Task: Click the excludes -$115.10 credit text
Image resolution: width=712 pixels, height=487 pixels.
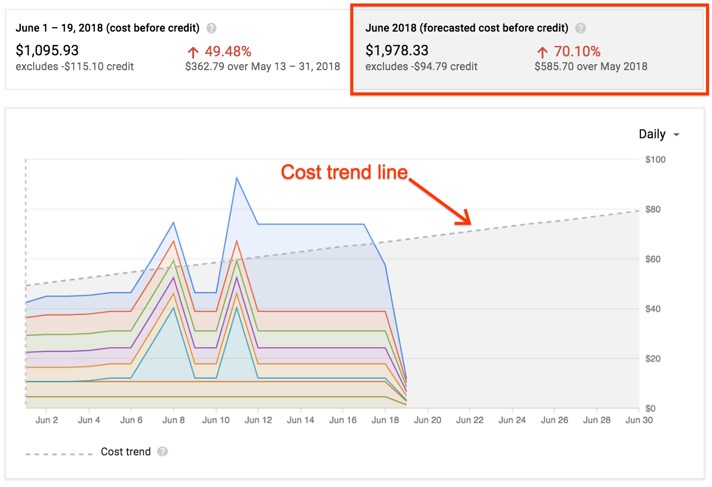Action: point(75,66)
